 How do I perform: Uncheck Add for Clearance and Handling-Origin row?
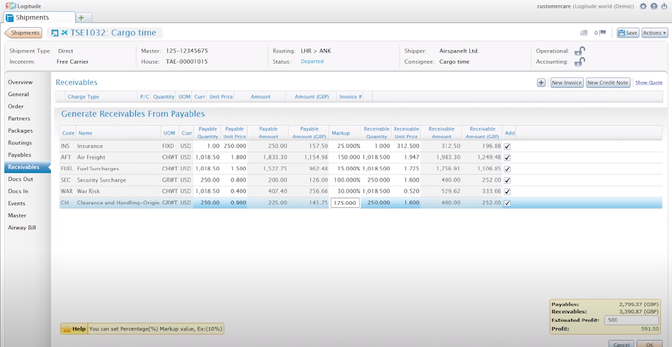(x=508, y=203)
